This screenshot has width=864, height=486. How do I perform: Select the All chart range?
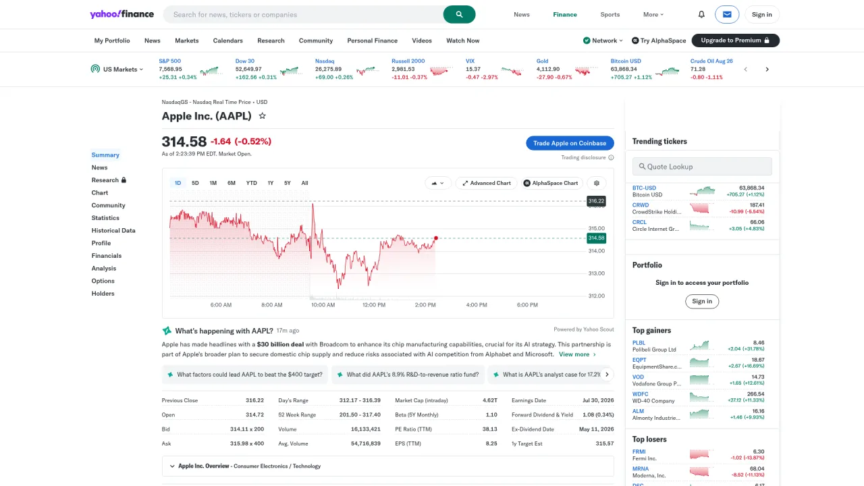click(x=304, y=183)
